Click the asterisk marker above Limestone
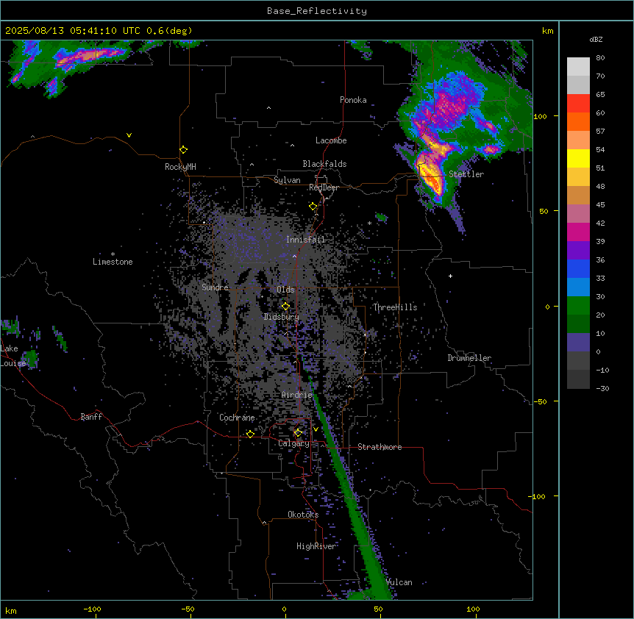The image size is (634, 619). (x=113, y=254)
